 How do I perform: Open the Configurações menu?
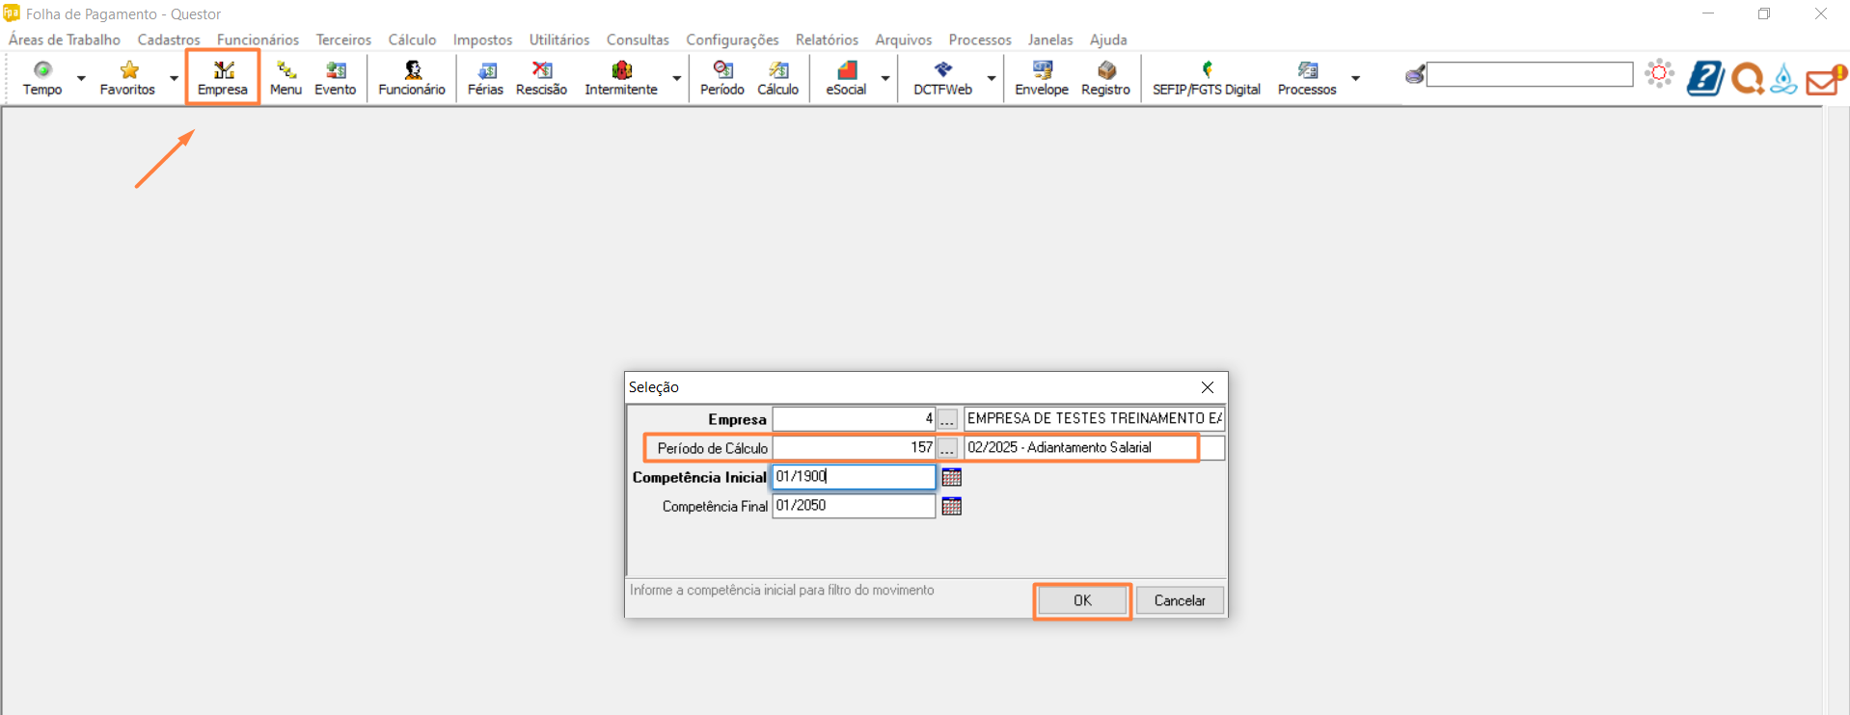(732, 40)
